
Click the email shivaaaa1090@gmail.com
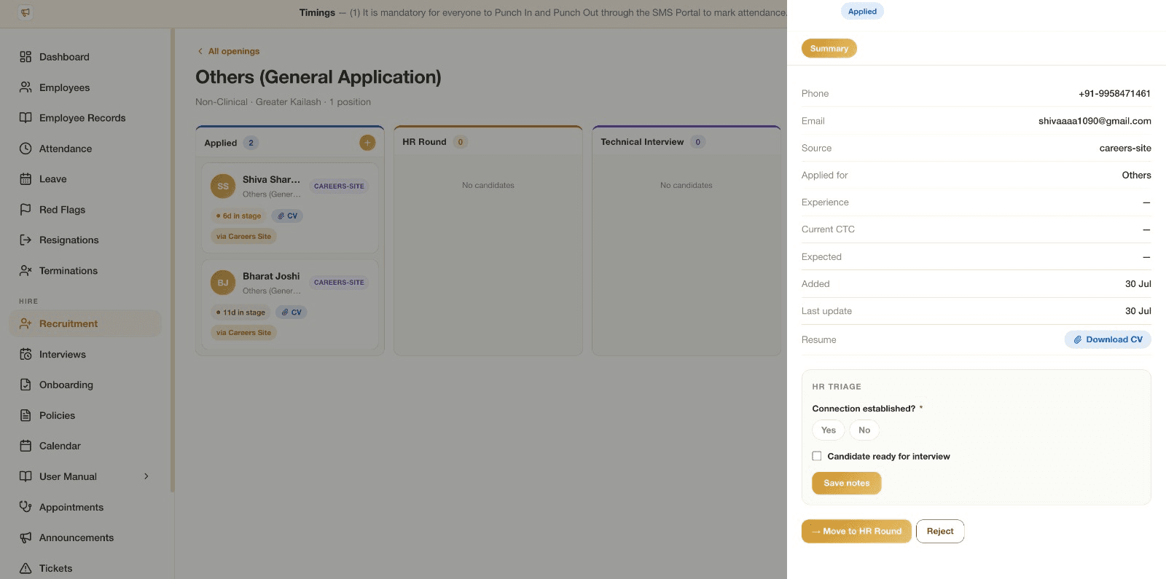click(1095, 121)
